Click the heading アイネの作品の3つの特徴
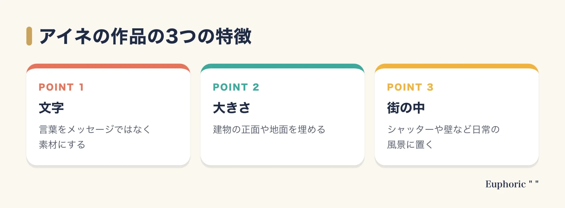 pos(145,36)
